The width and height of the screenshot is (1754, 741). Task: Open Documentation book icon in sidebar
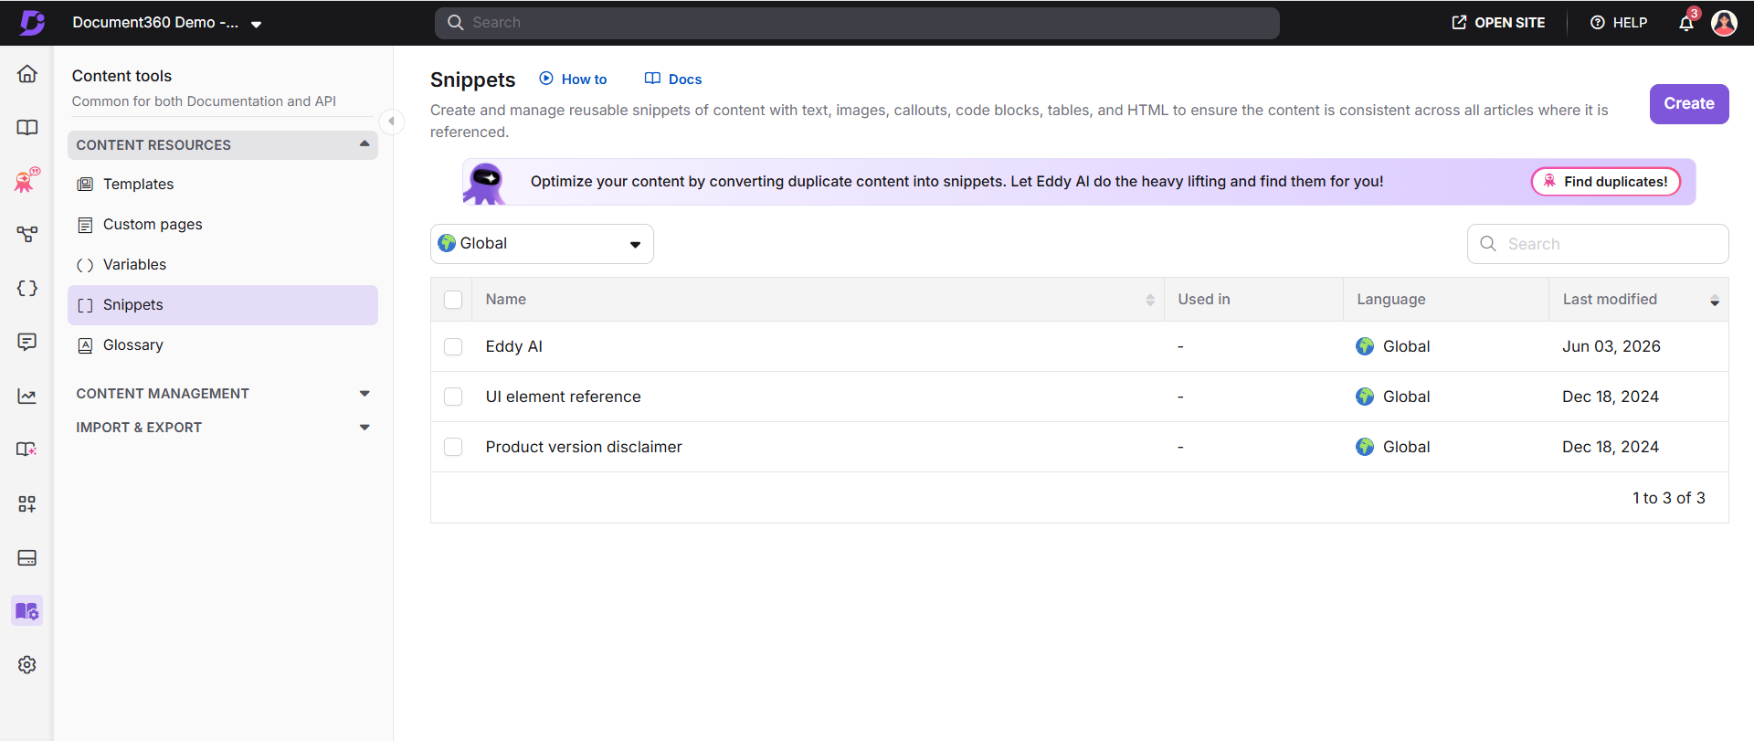[27, 127]
